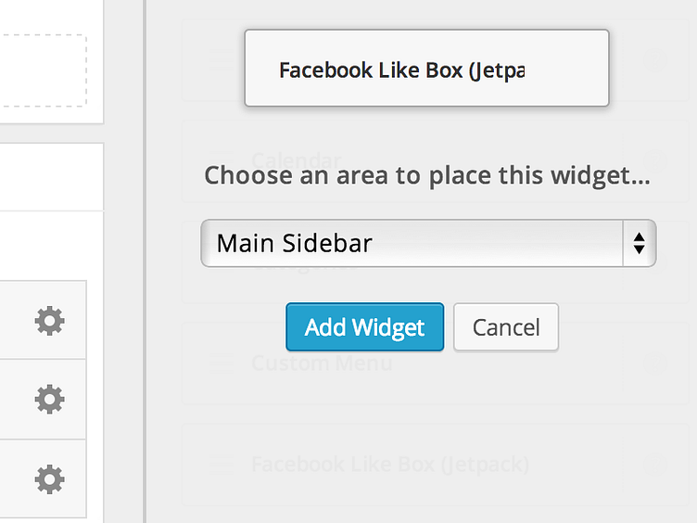The height and width of the screenshot is (523, 697).
Task: Click inside the dashed placeholder box
Action: 42,71
